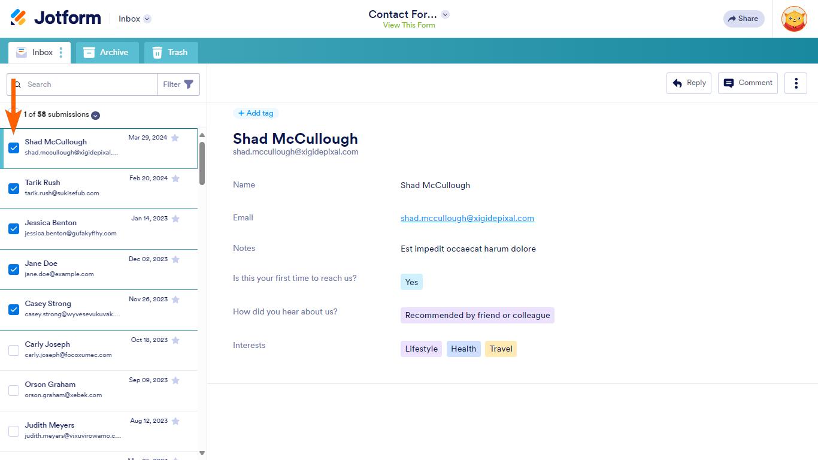Click the scroll up arrow of the list
This screenshot has height=460, width=818.
click(202, 135)
